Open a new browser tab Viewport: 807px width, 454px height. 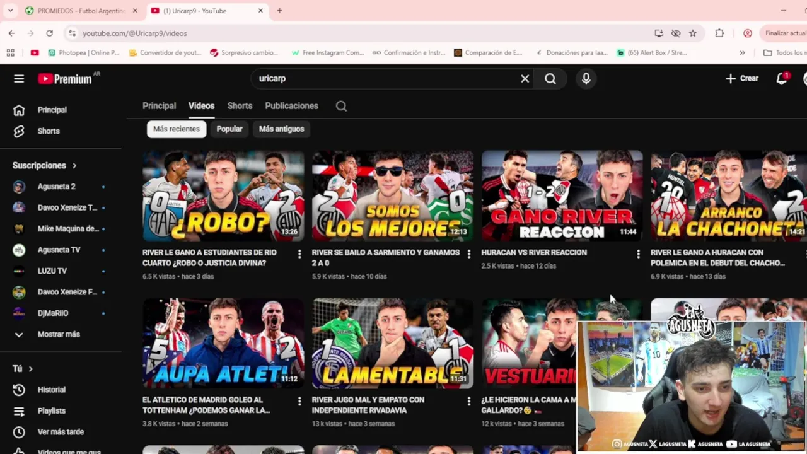point(279,11)
